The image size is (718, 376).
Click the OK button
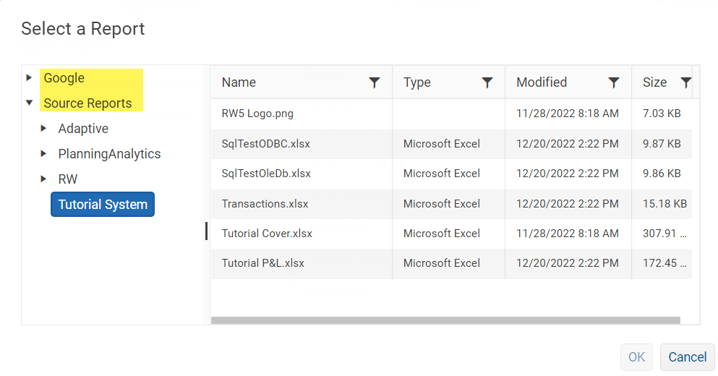(636, 356)
